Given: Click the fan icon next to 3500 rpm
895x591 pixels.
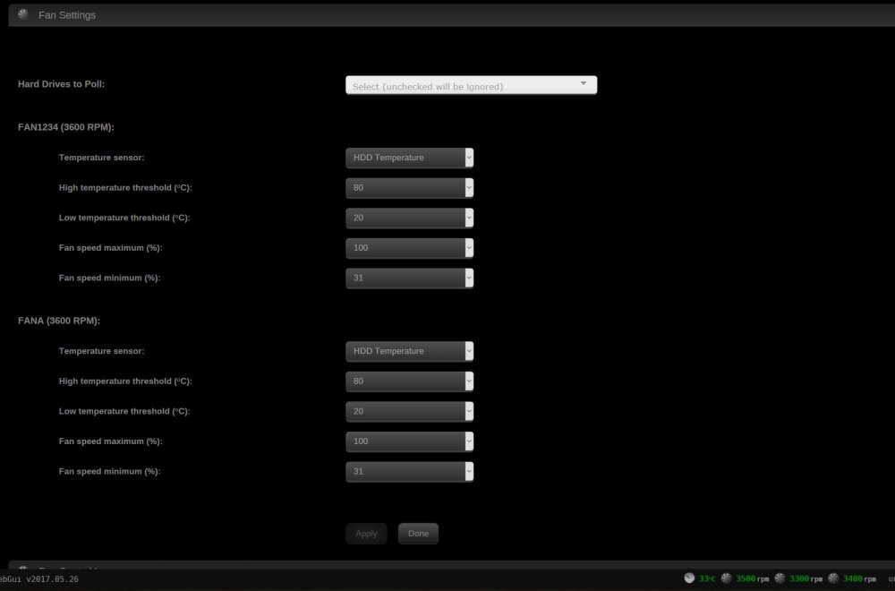Looking at the screenshot, I should pyautogui.click(x=726, y=578).
